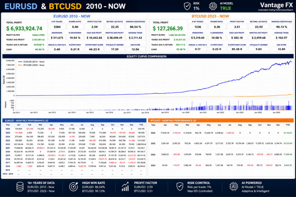Viewport: 296px width, 197px height.
Task: Click the rising bar chart icon in footer
Action: 125,187
